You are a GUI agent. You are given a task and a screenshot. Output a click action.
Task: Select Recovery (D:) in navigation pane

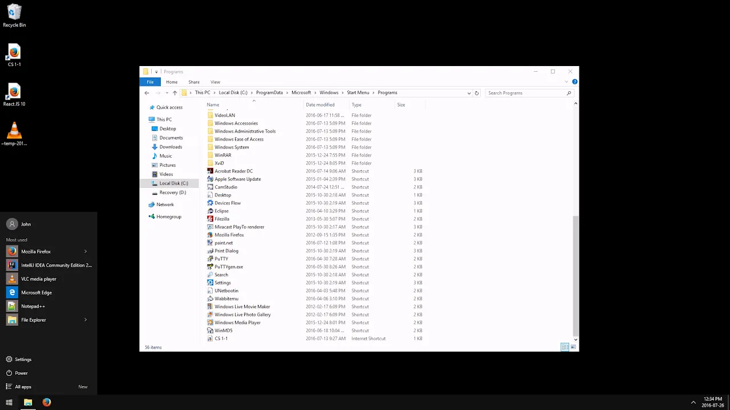click(173, 192)
